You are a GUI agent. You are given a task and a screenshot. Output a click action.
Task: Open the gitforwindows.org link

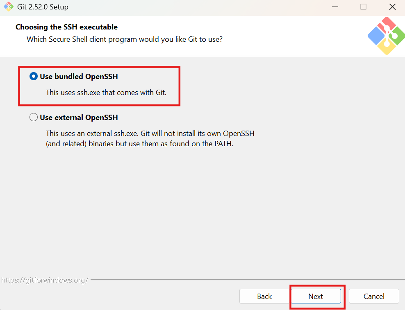click(45, 280)
